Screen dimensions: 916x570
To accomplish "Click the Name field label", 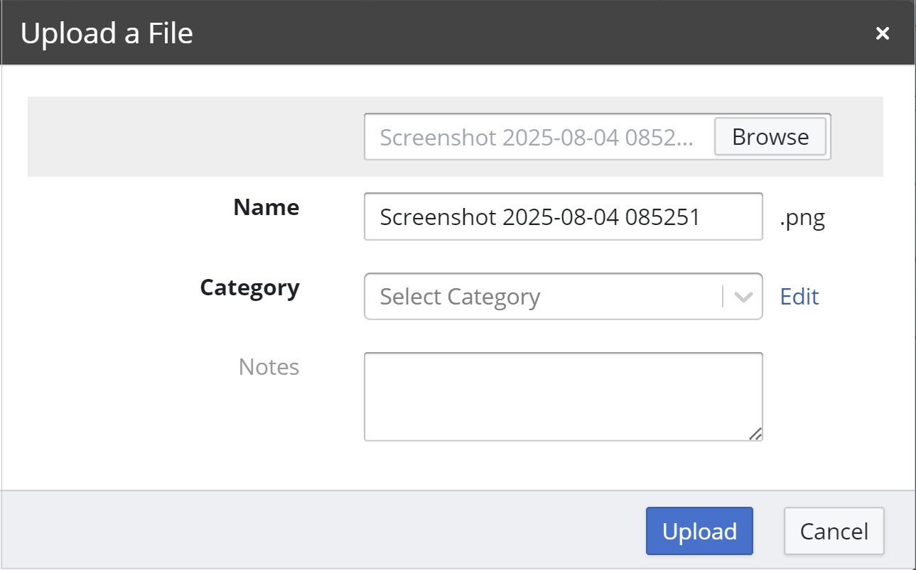I will [x=265, y=207].
